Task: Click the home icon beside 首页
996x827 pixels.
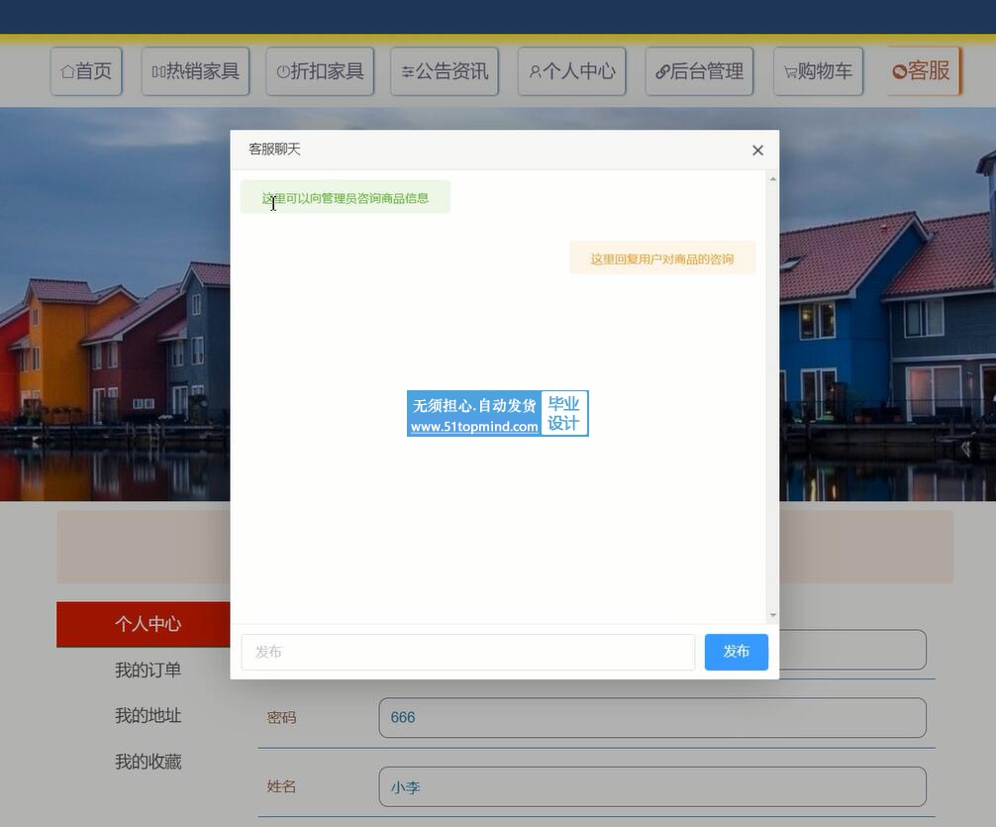Action: [x=67, y=72]
